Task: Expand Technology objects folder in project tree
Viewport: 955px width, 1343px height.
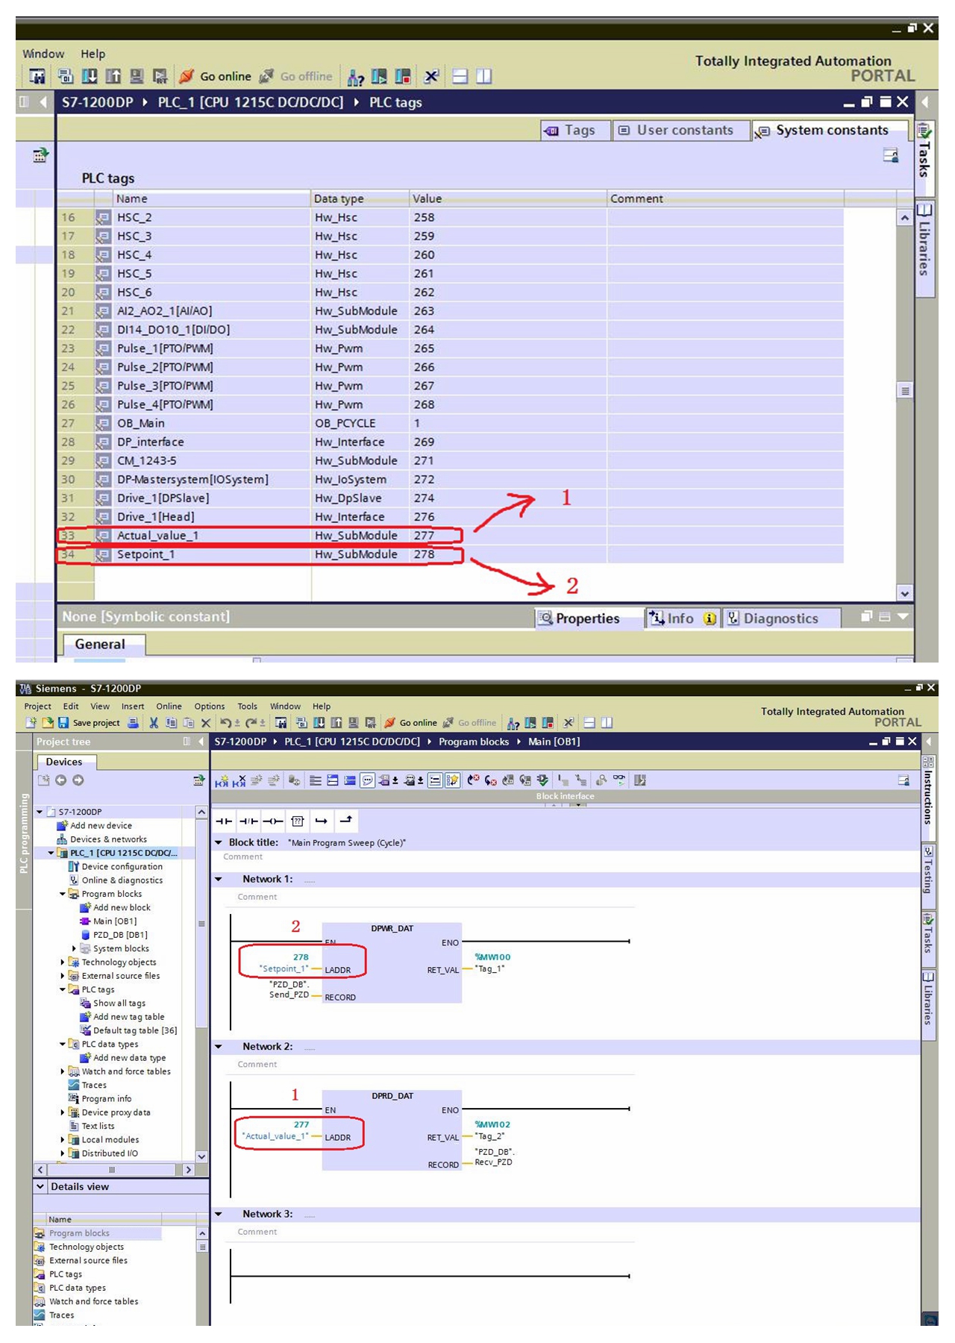Action: (63, 962)
